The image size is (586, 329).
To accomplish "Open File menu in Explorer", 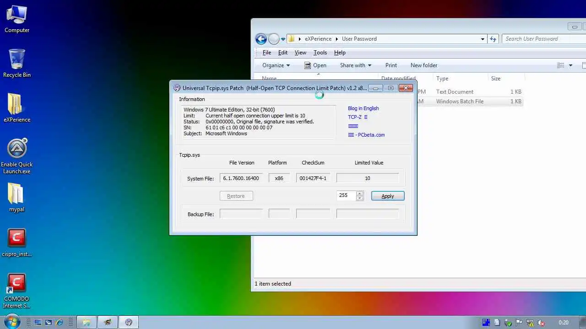I will pyautogui.click(x=267, y=53).
